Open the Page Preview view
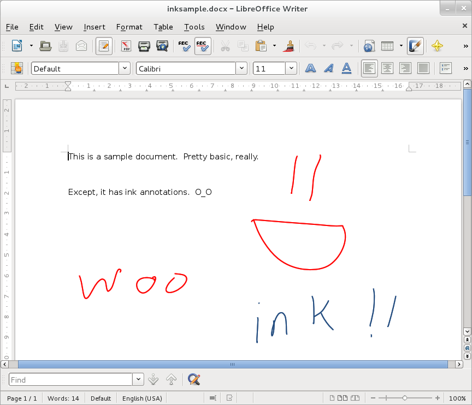This screenshot has width=472, height=405. 161,46
